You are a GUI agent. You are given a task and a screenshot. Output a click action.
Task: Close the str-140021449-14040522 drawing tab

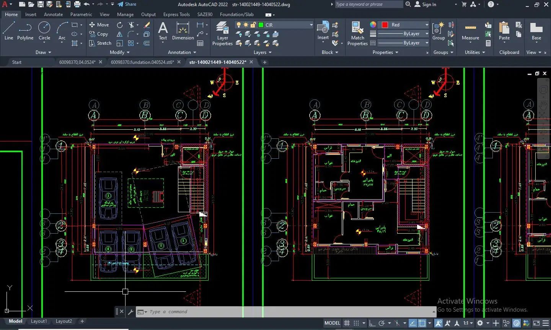(251, 62)
